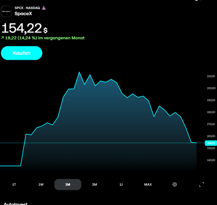
Task: Click the 154,22 current price marker
Action: [211, 143]
